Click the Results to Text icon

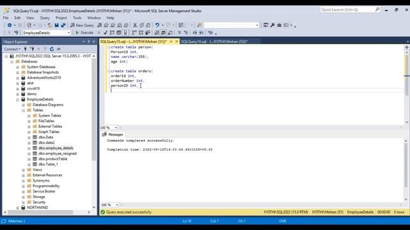(x=156, y=33)
